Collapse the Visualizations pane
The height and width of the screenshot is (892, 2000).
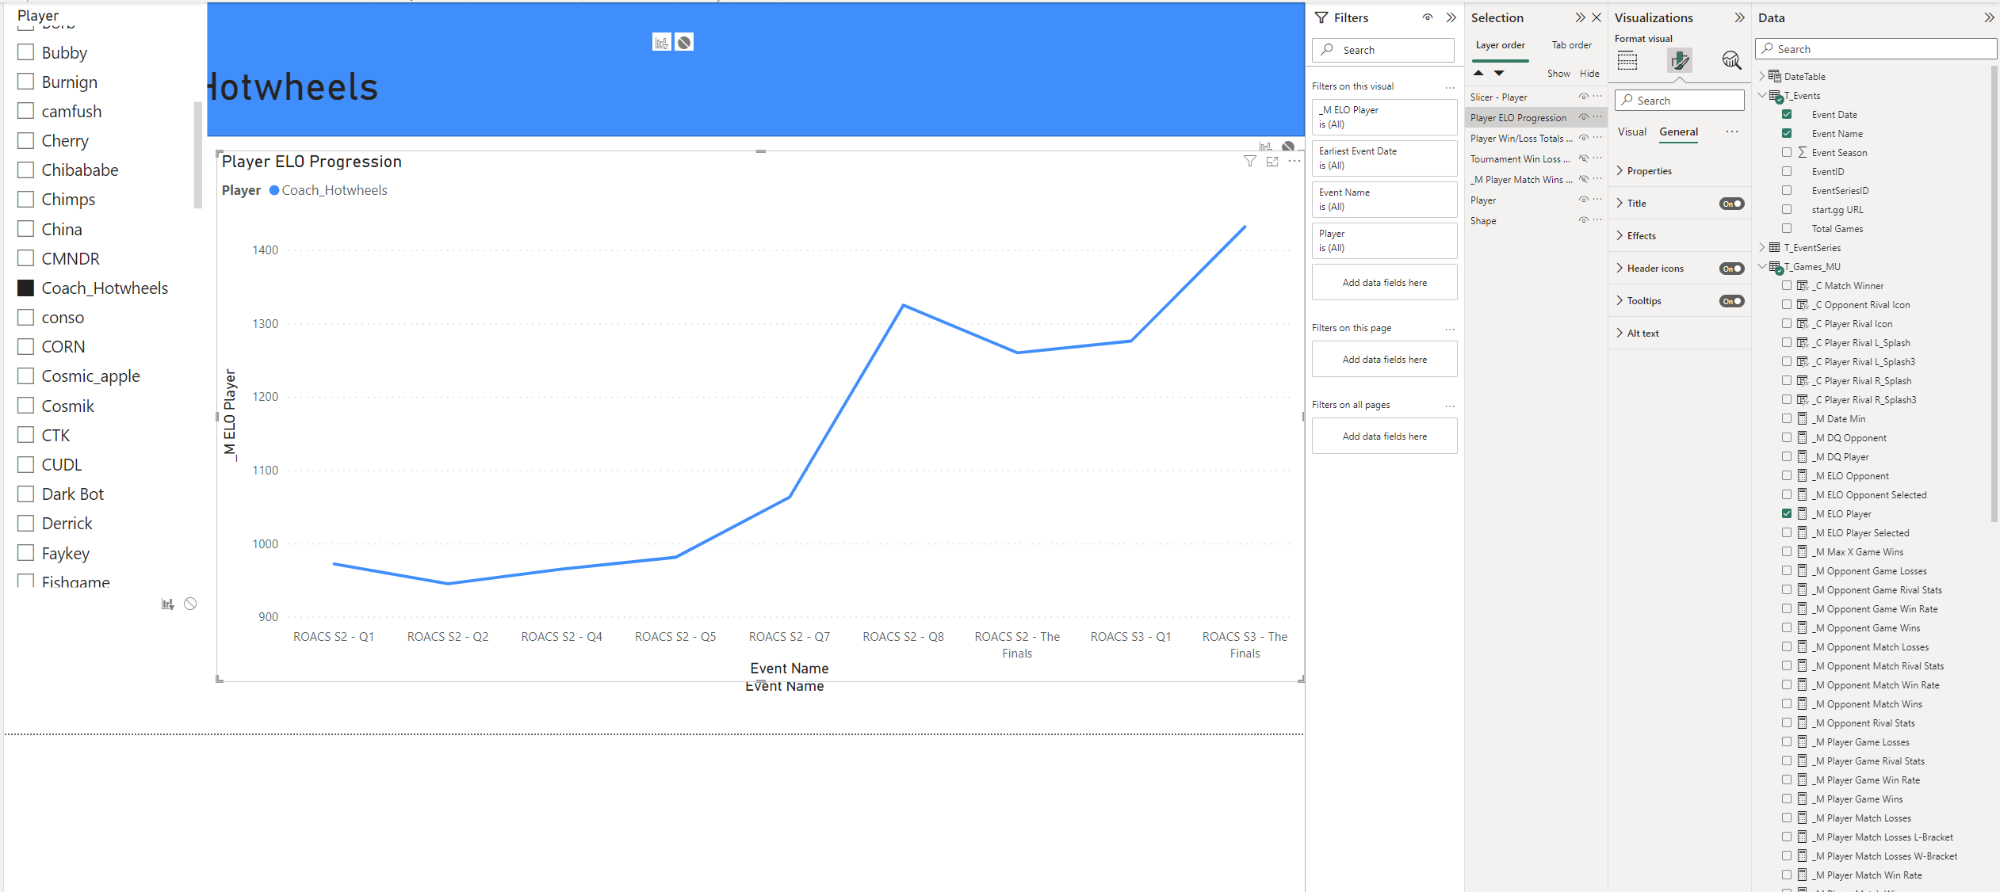[1739, 17]
